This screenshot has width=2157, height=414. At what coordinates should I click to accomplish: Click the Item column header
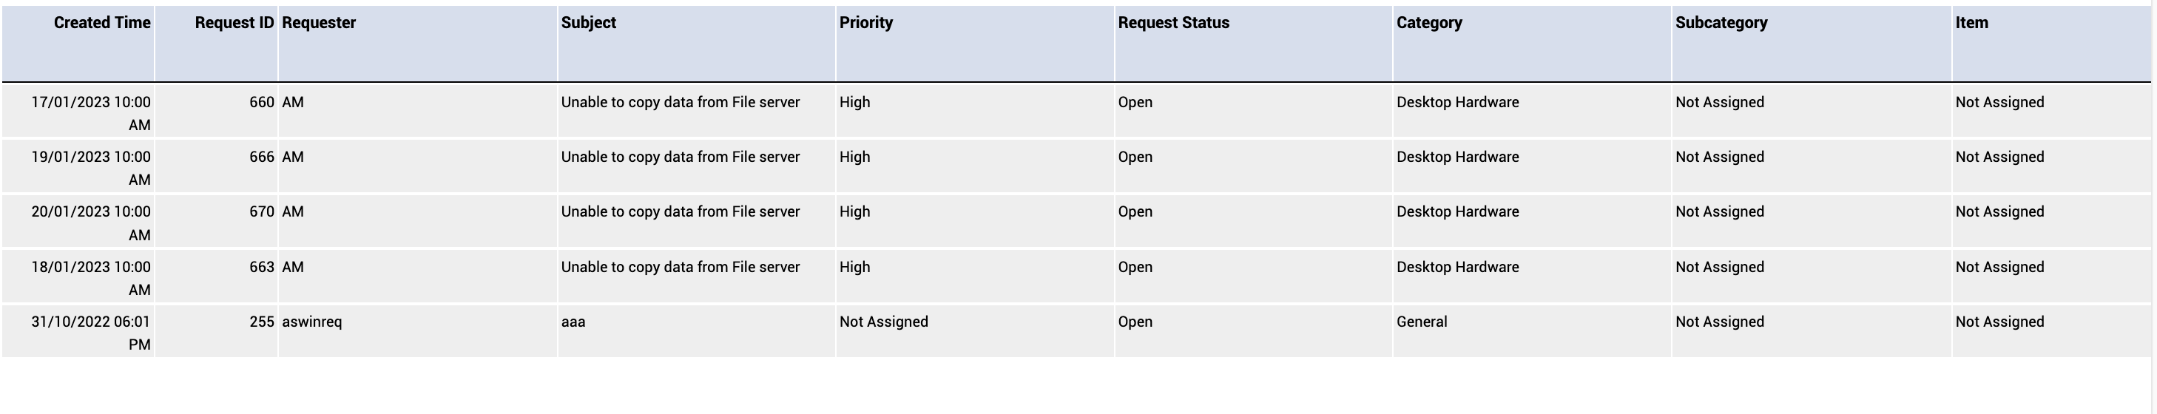click(x=1971, y=23)
